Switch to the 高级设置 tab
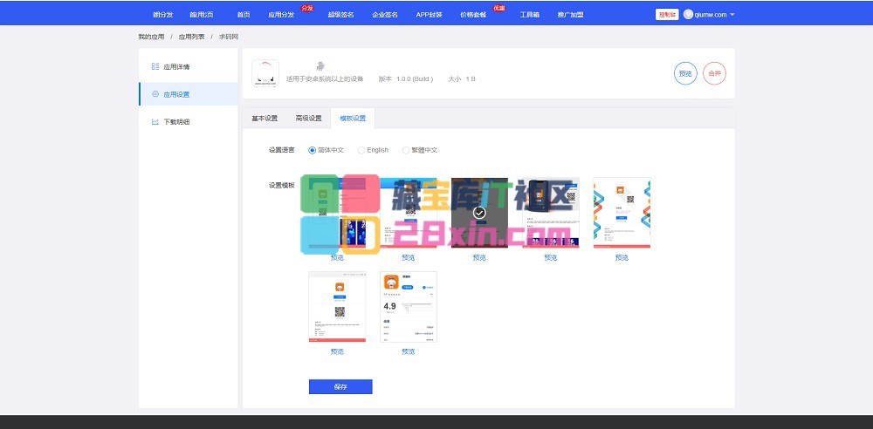Image resolution: width=873 pixels, height=429 pixels. [308, 119]
